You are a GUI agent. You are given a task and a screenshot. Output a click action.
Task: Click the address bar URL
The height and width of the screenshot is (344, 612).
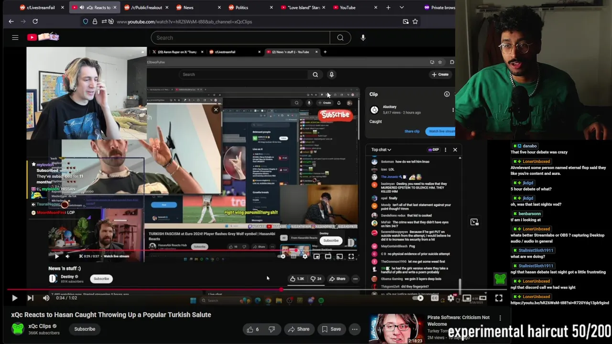(x=184, y=21)
